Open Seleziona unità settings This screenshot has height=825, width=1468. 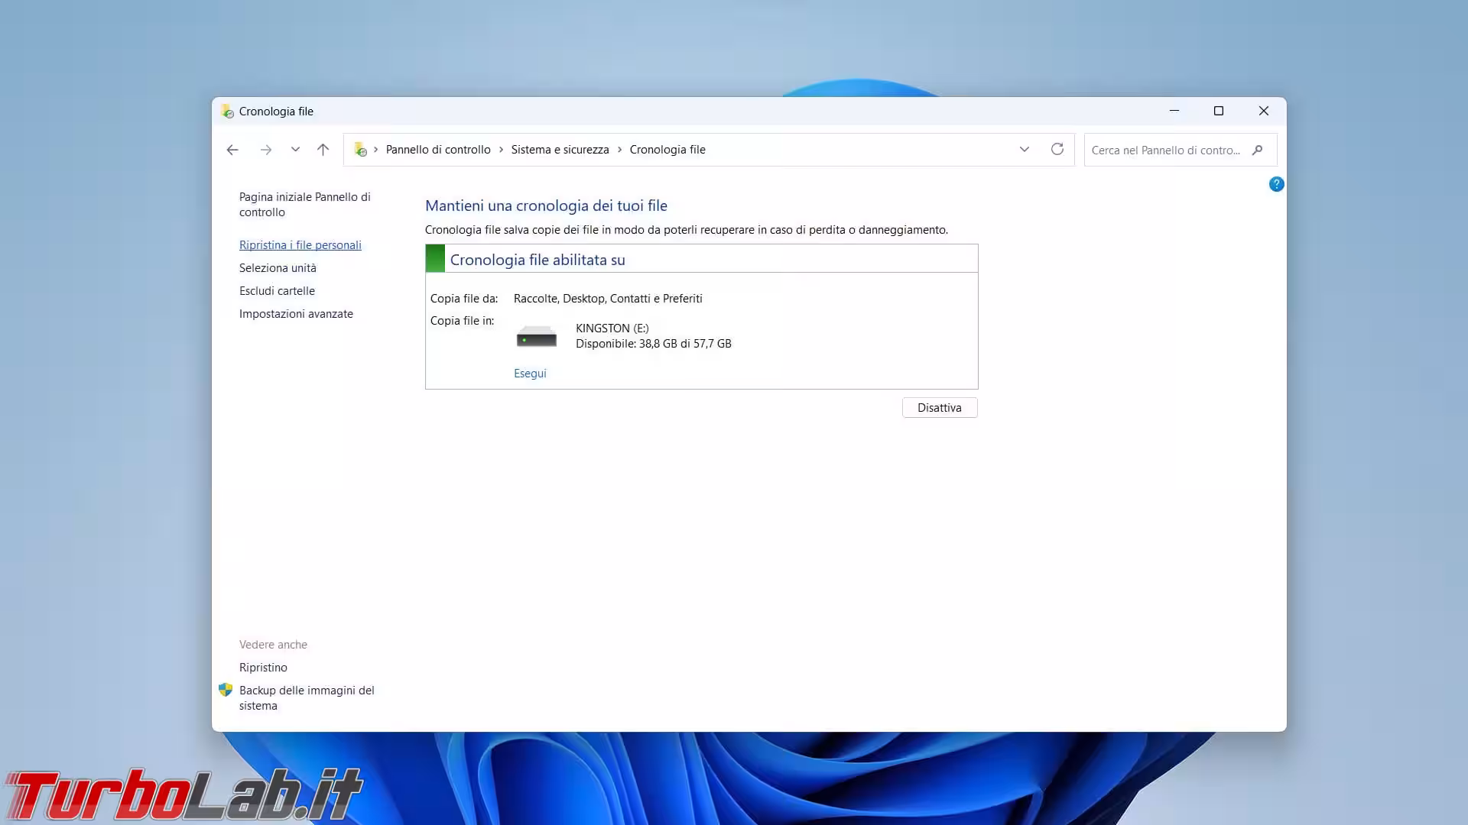click(x=277, y=268)
